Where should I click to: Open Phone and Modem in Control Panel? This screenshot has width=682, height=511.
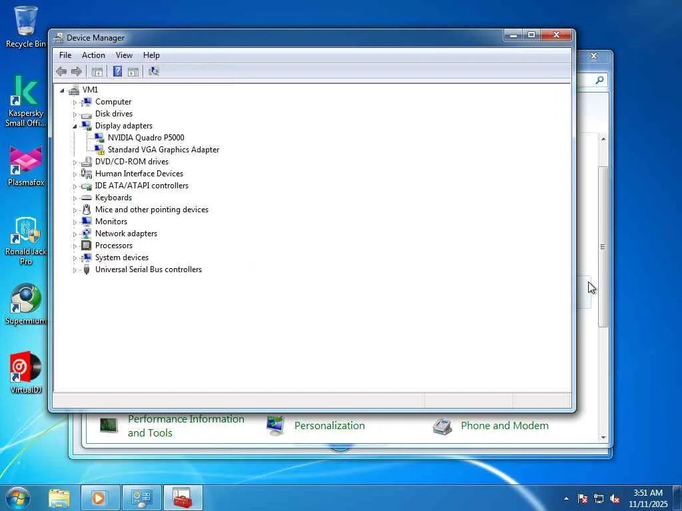(505, 425)
